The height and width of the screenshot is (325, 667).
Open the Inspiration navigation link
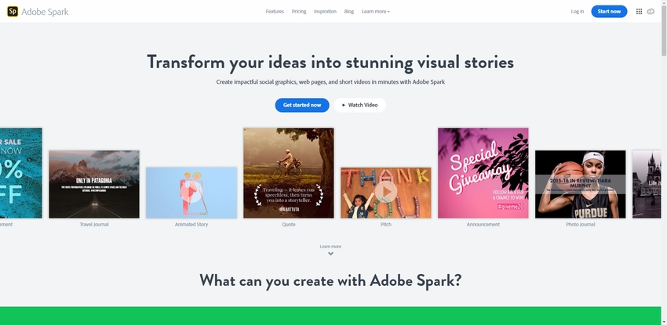click(x=325, y=12)
